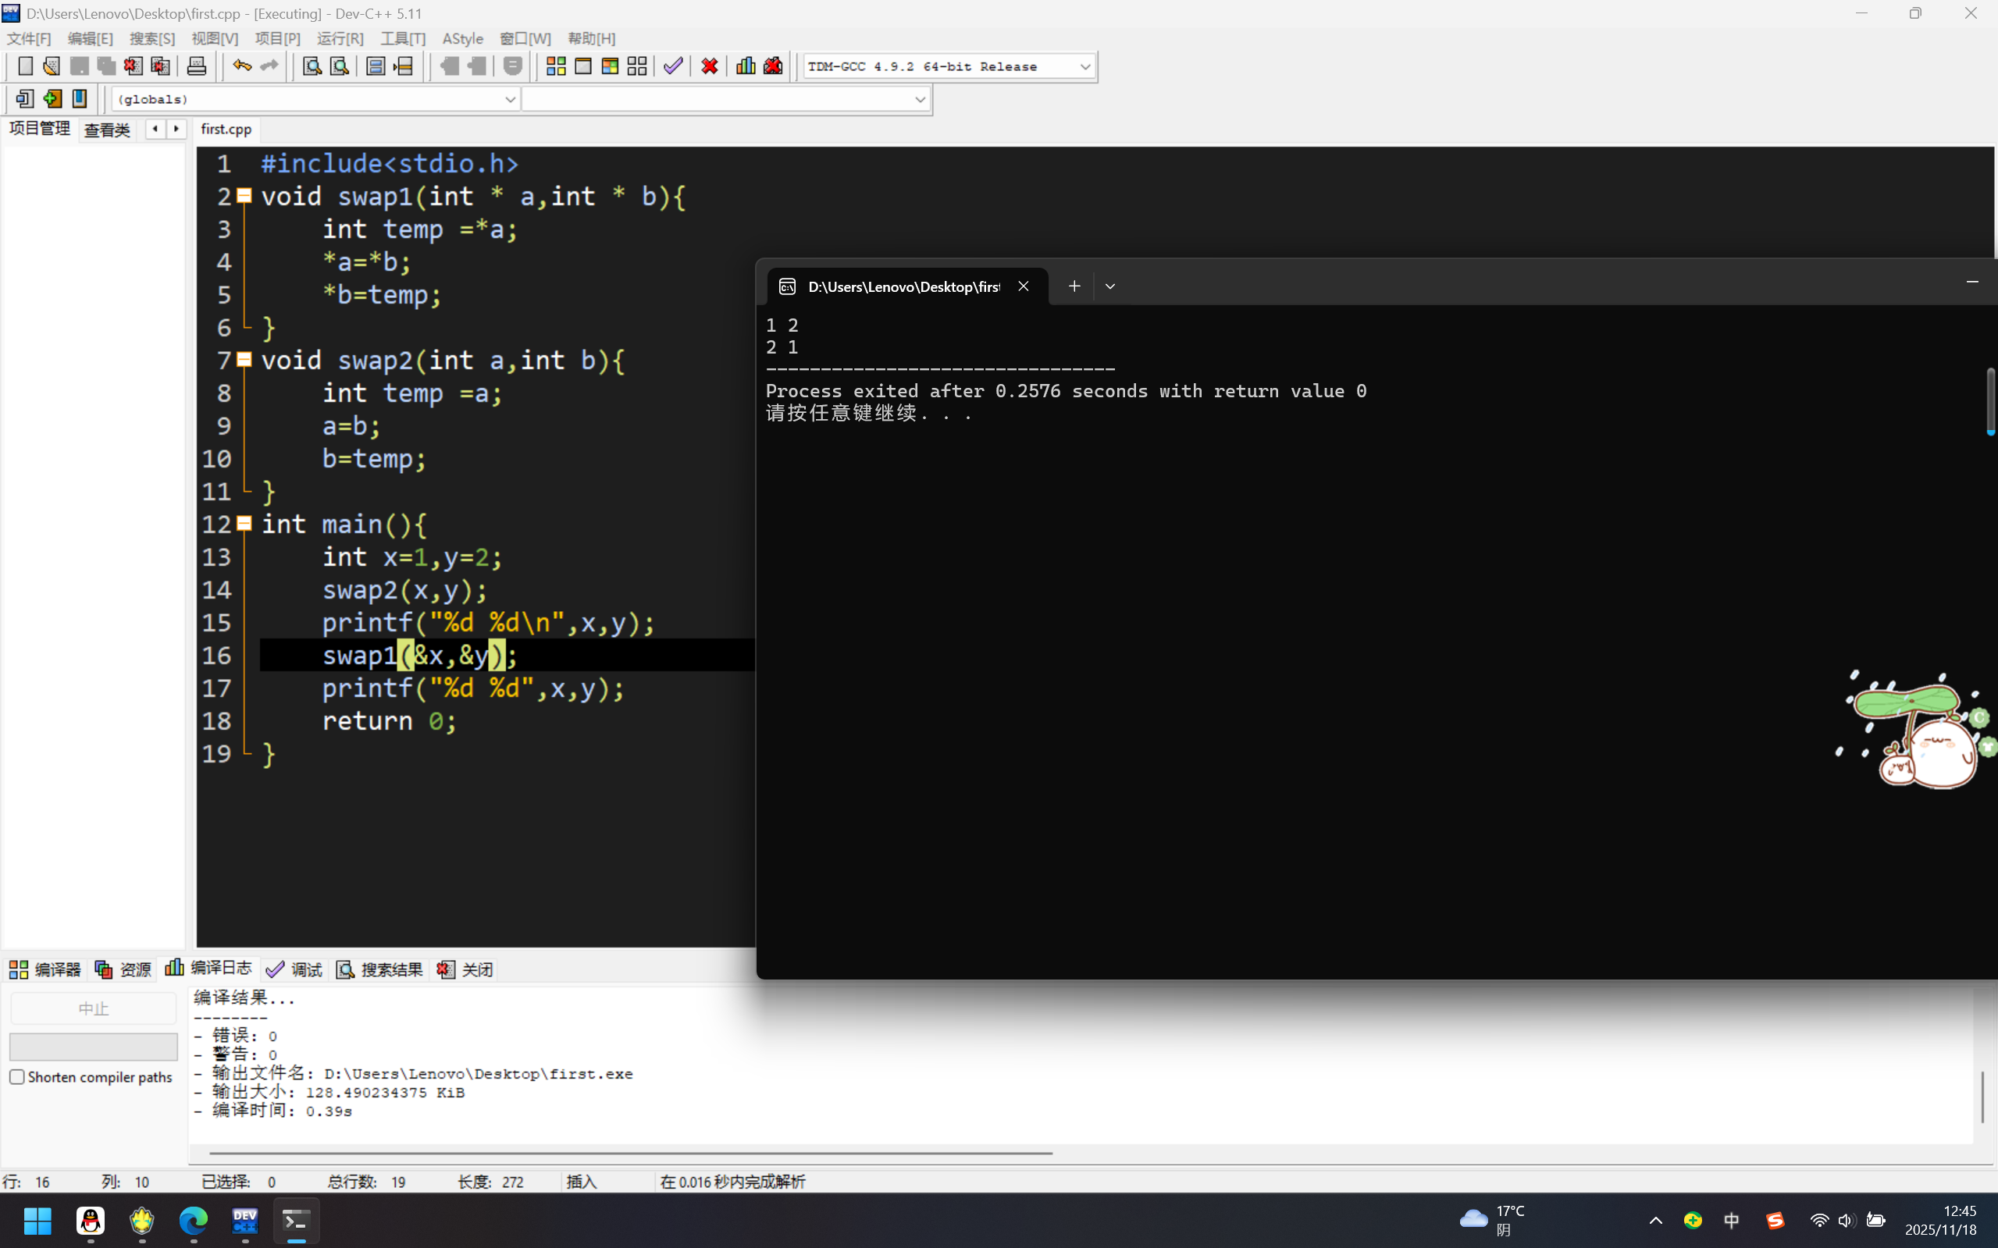Screen dimensions: 1998x1248
Task: Open the terminal new-tab dropdown chevron
Action: (1109, 286)
